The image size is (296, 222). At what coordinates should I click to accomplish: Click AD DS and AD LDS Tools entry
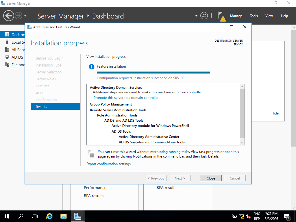(x=124, y=121)
